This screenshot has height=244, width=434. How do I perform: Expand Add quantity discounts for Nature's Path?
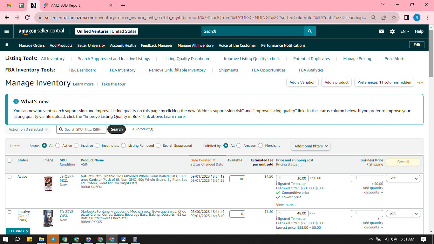[373, 190]
